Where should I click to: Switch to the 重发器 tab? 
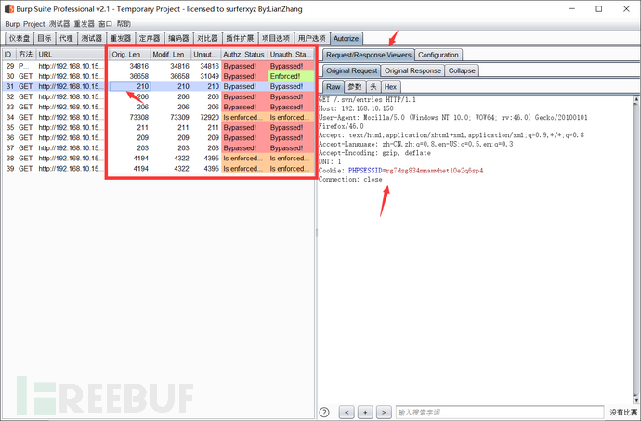pos(121,38)
